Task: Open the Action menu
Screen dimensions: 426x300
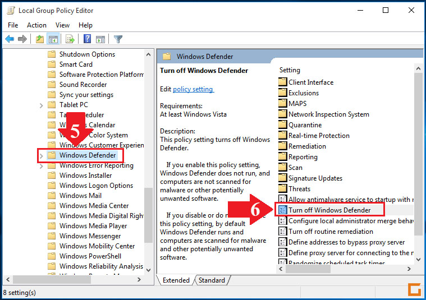Action: [36, 25]
